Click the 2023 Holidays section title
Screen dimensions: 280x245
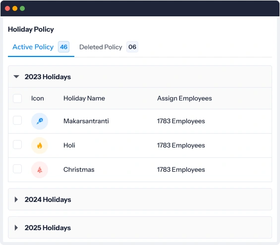pos(48,77)
